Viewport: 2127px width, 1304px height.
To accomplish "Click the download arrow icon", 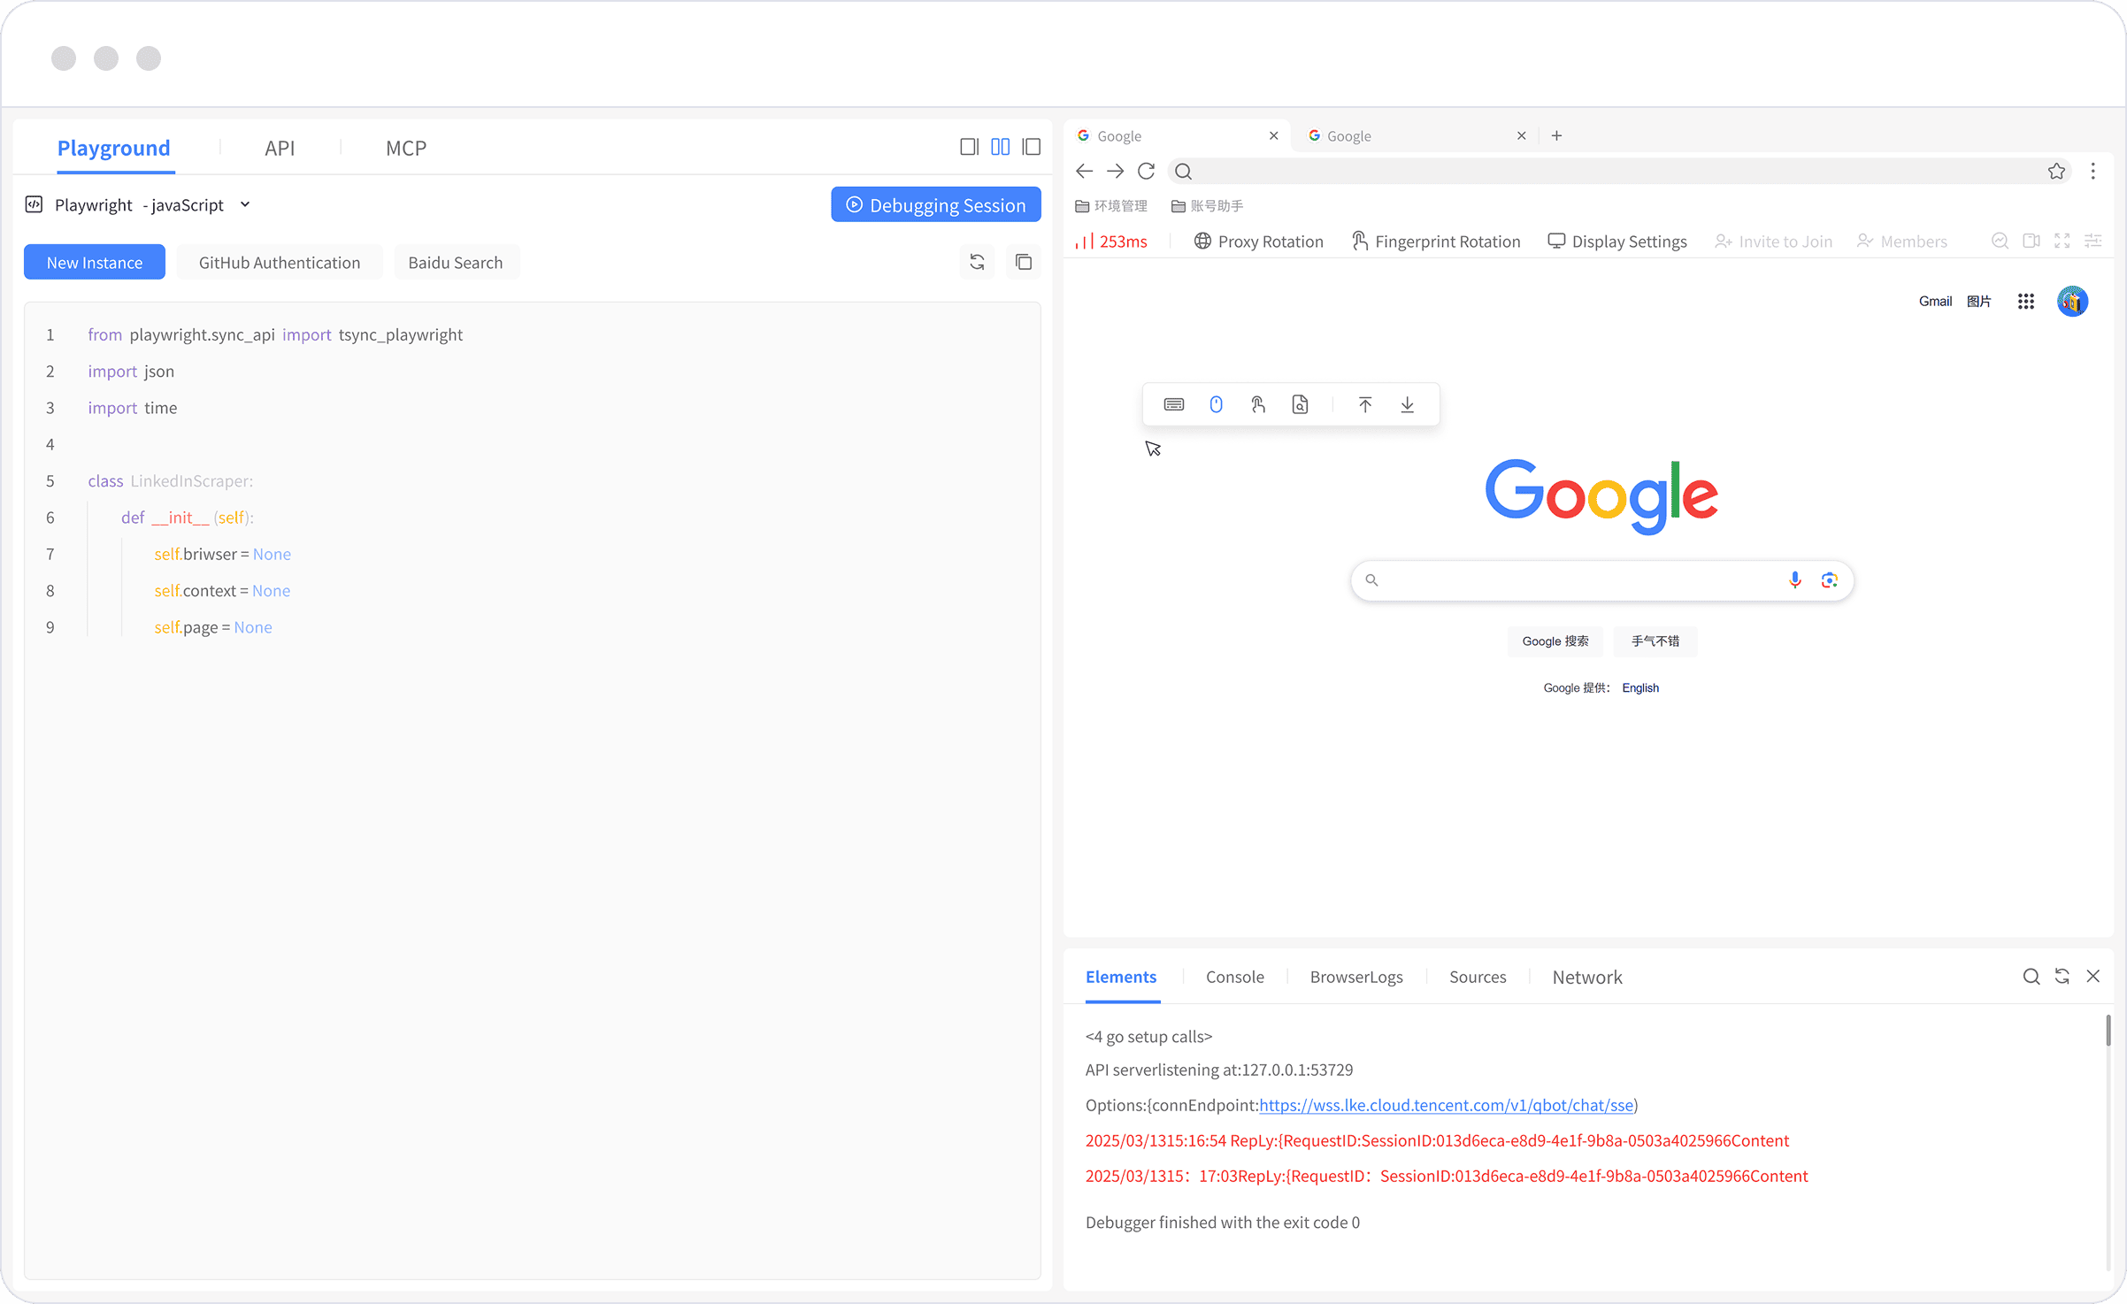I will point(1407,404).
